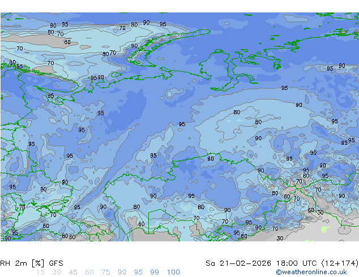Screen dimensions: 359x277
Task: Select the 75 value in the color legend
Action: 105,272
